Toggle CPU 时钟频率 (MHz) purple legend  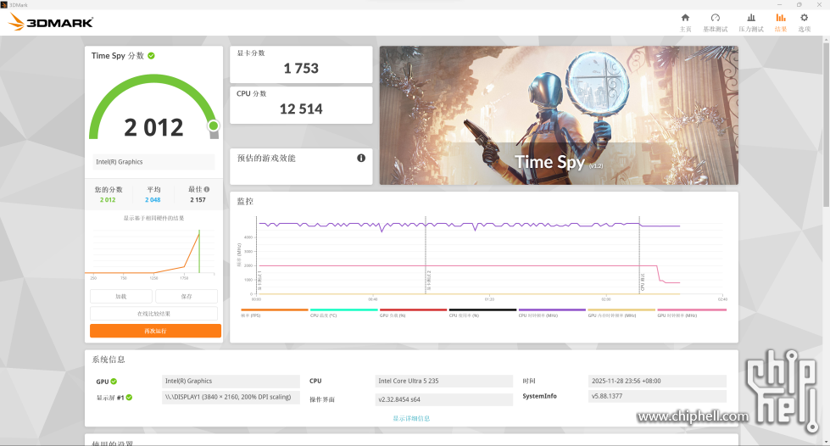pos(552,314)
